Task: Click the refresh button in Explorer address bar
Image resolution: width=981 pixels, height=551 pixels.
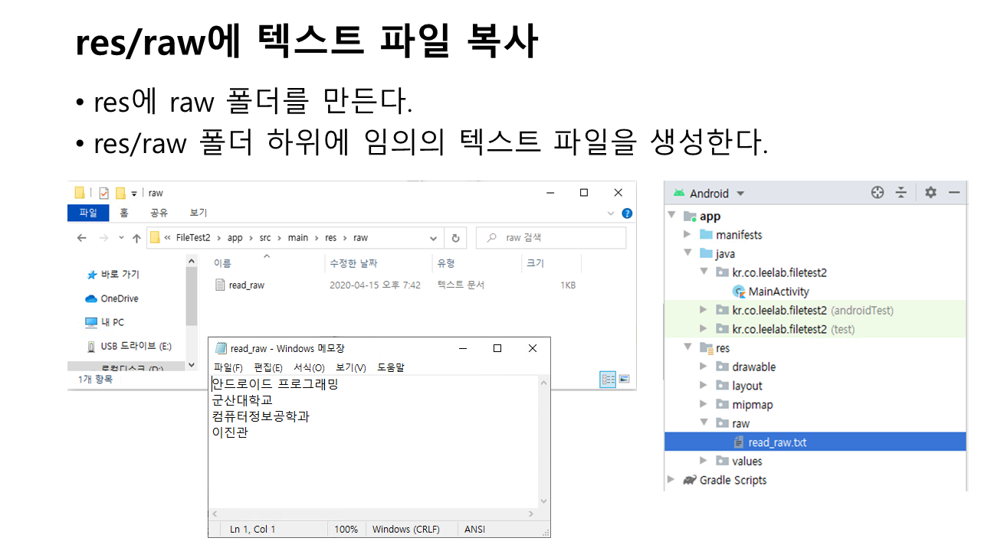Action: (456, 238)
